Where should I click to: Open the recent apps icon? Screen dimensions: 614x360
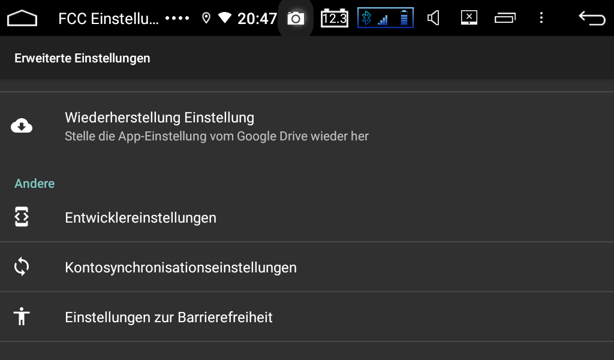pyautogui.click(x=505, y=18)
